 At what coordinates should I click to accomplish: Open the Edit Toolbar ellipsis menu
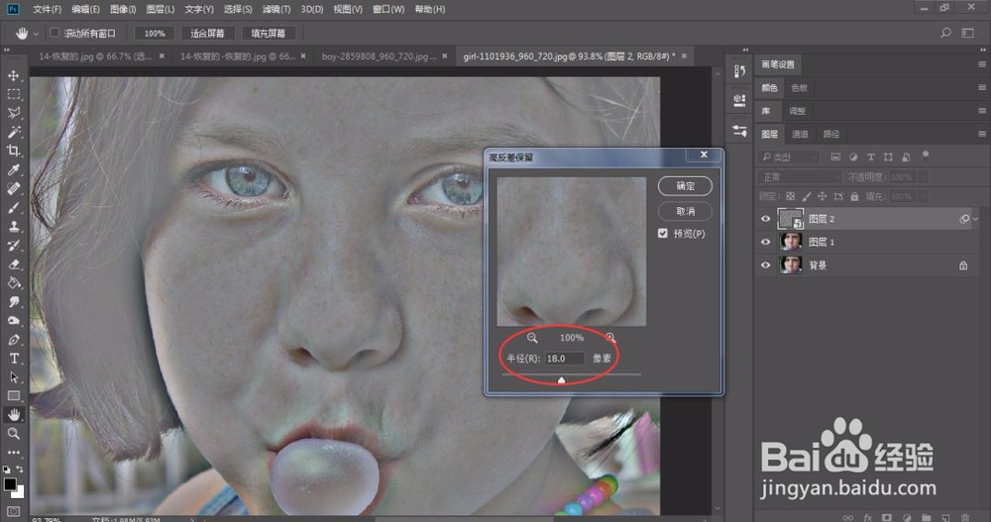(13, 453)
